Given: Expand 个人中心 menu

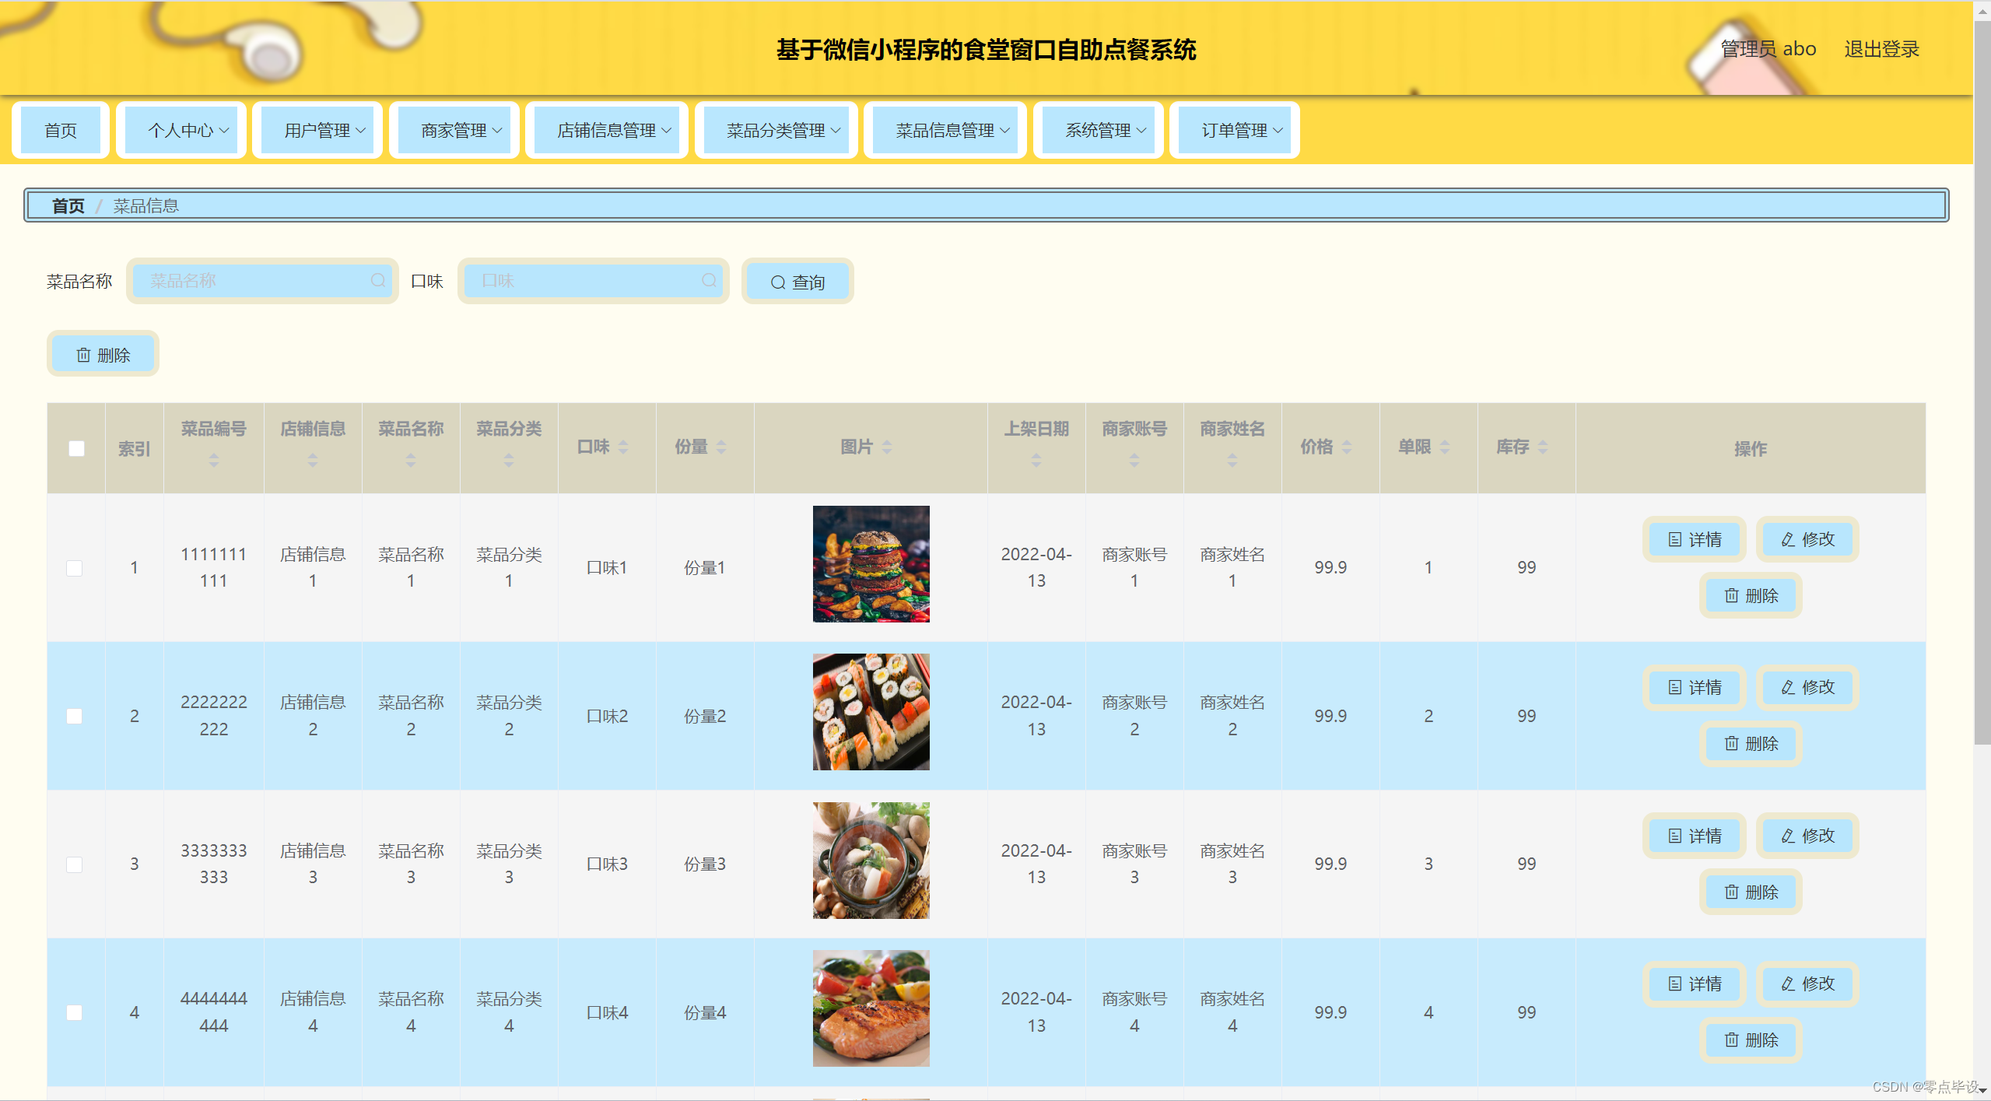Looking at the screenshot, I should coord(188,131).
